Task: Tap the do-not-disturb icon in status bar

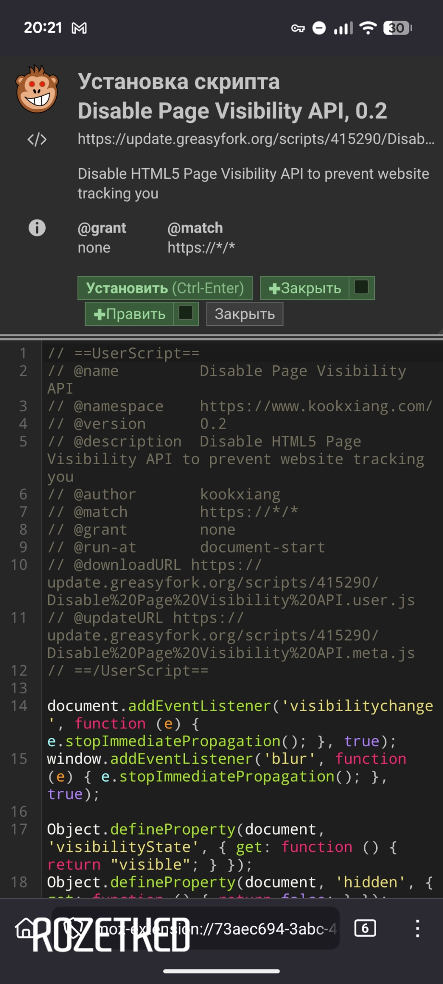Action: click(319, 28)
